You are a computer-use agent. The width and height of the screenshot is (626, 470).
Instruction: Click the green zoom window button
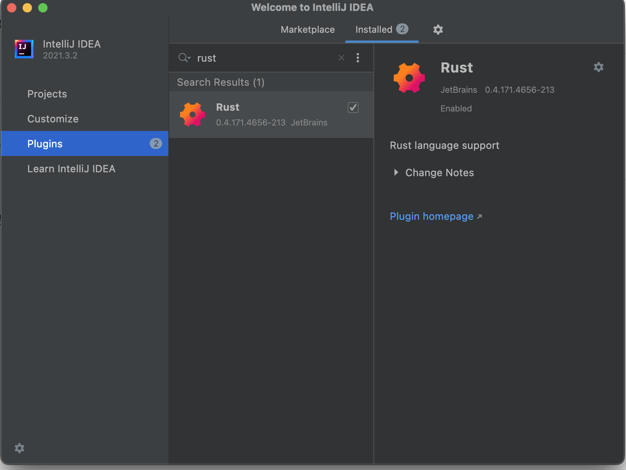43,8
